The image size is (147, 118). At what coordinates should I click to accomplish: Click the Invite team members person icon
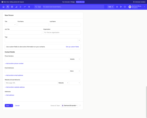134,2
